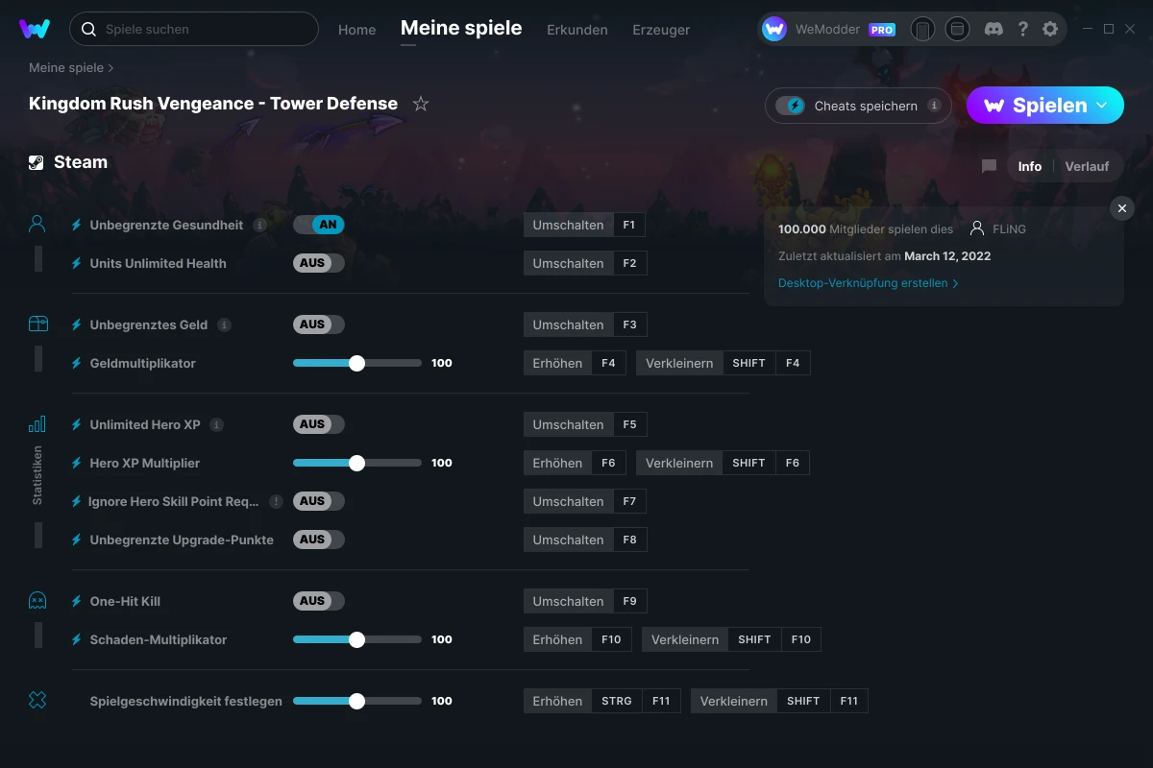
Task: Enable Unbegrenzte Upgrade-Punkte toggle
Action: [319, 540]
